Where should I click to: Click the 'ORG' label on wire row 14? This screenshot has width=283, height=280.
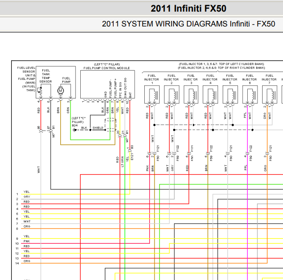(27, 261)
